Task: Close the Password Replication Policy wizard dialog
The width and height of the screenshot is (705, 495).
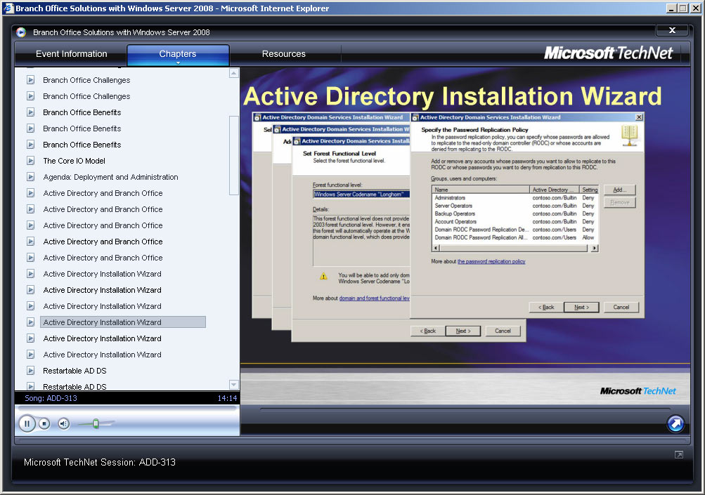Action: click(639, 117)
